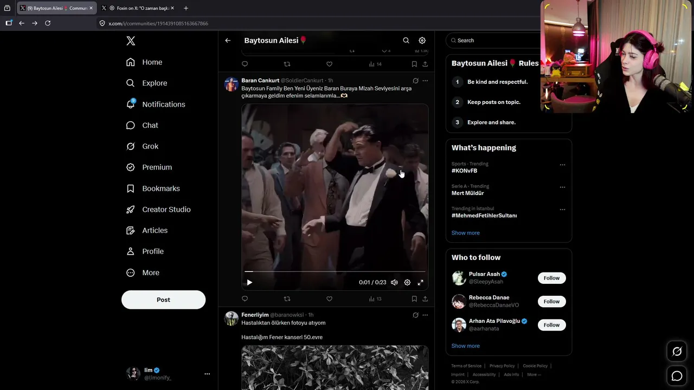Open floating chat messages button
The image size is (694, 390).
coord(677,375)
